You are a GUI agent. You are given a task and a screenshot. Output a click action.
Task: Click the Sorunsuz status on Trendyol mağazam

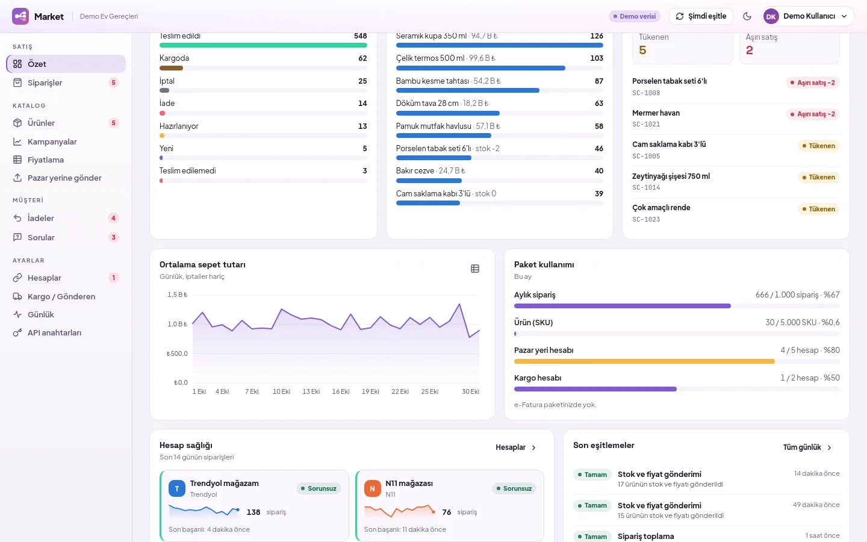[319, 488]
